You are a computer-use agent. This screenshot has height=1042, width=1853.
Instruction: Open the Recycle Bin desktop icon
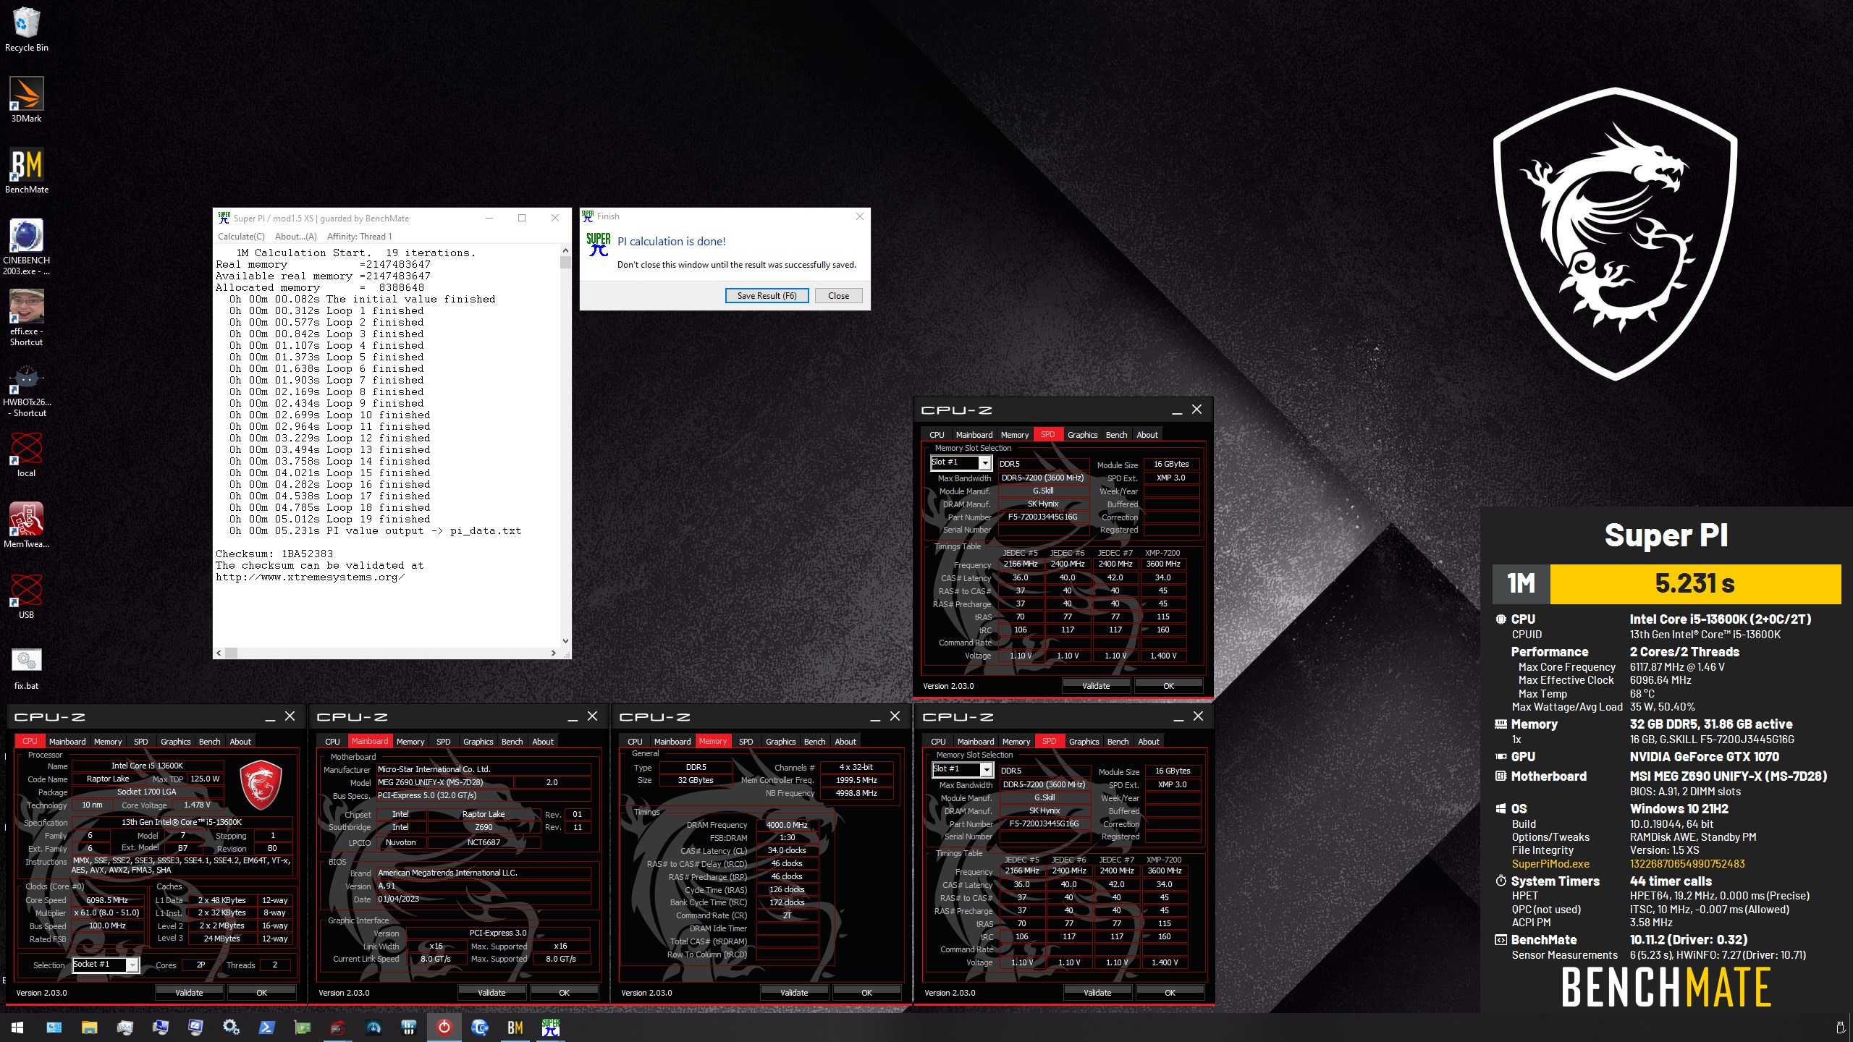pyautogui.click(x=27, y=29)
